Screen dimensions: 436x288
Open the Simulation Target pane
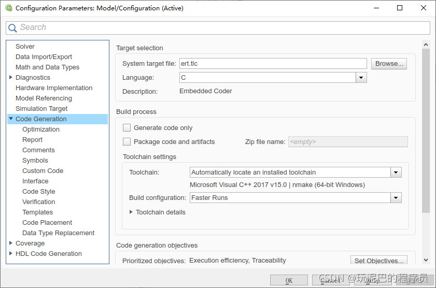(x=41, y=109)
